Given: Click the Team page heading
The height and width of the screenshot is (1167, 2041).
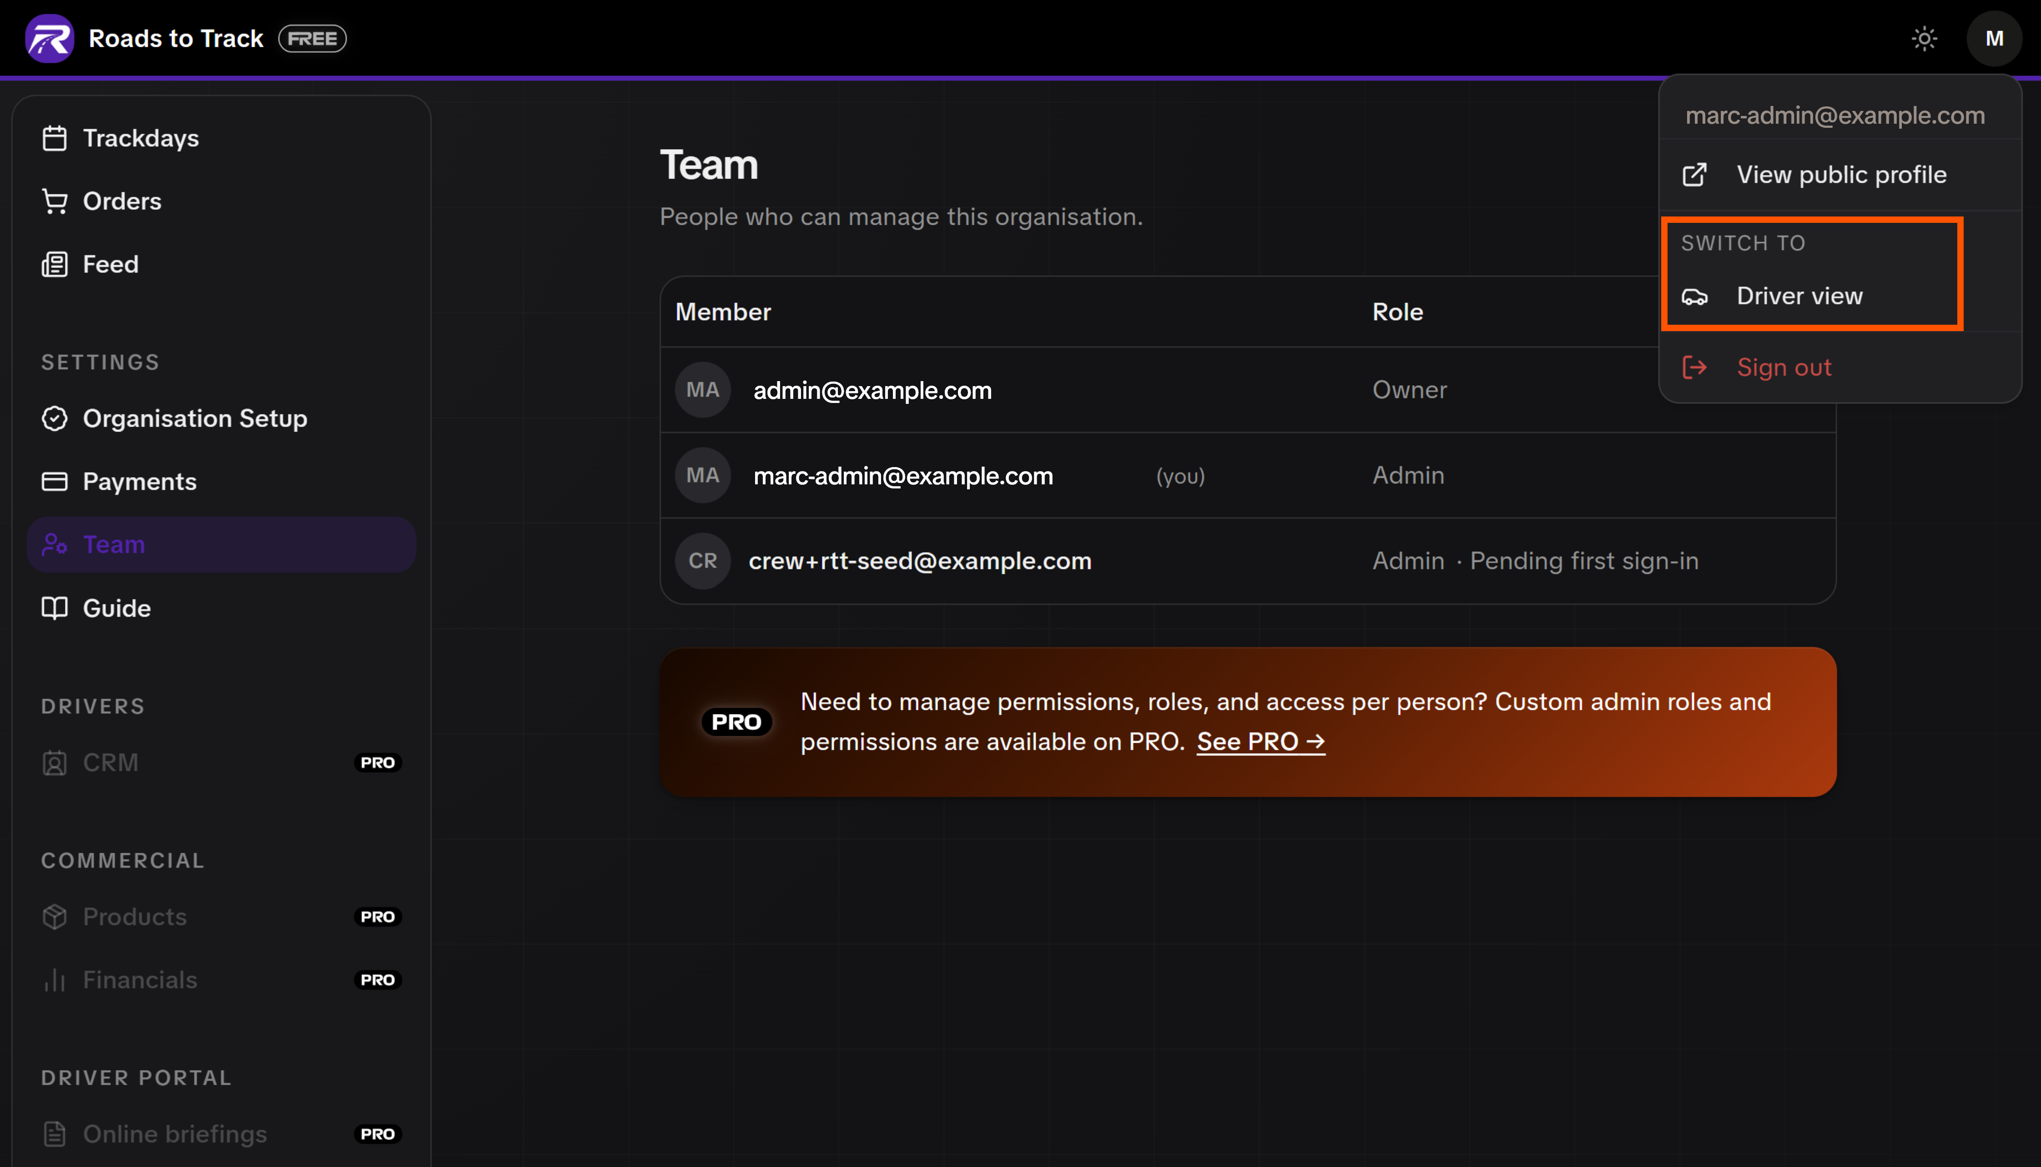Looking at the screenshot, I should click(x=709, y=165).
